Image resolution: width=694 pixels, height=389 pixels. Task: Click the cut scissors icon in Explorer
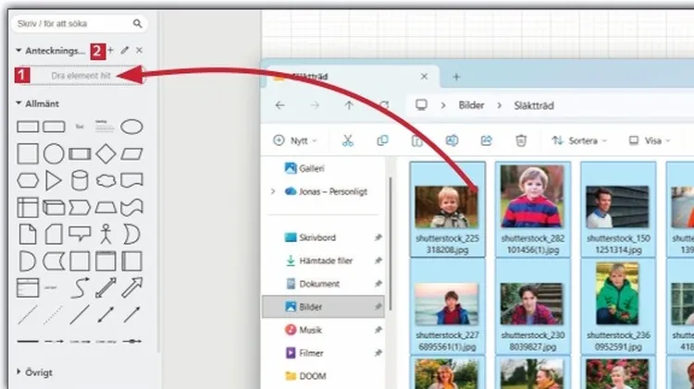tap(348, 140)
